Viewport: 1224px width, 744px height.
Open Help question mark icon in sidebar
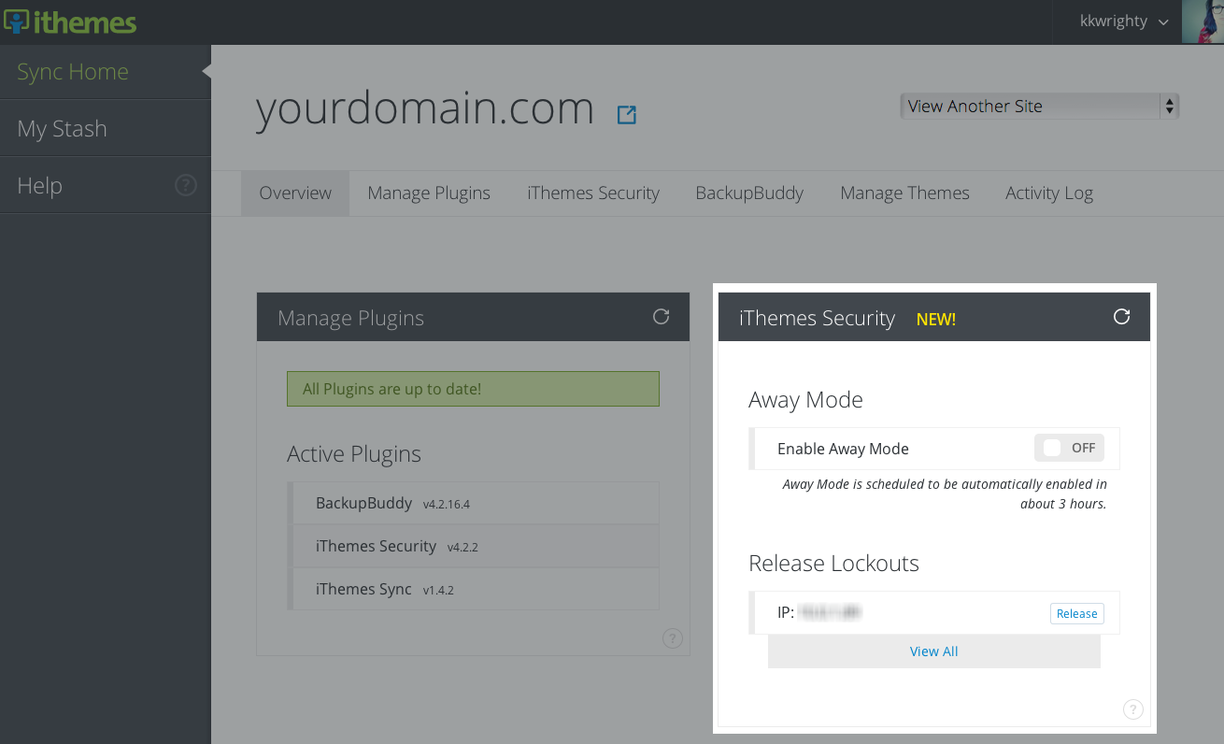[186, 185]
